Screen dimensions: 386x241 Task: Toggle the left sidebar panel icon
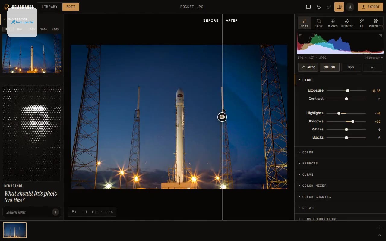[308, 7]
